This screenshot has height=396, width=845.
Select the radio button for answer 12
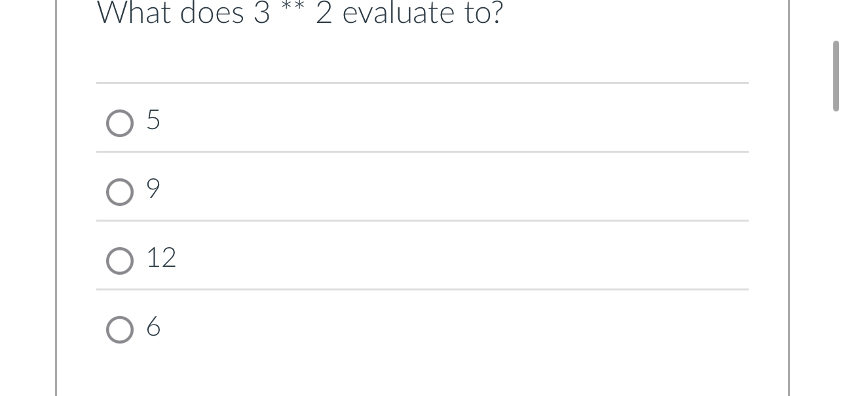tap(120, 260)
